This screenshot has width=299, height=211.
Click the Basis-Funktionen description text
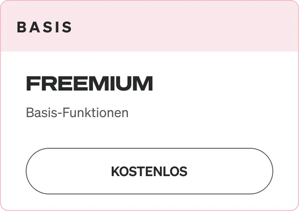pos(77,113)
